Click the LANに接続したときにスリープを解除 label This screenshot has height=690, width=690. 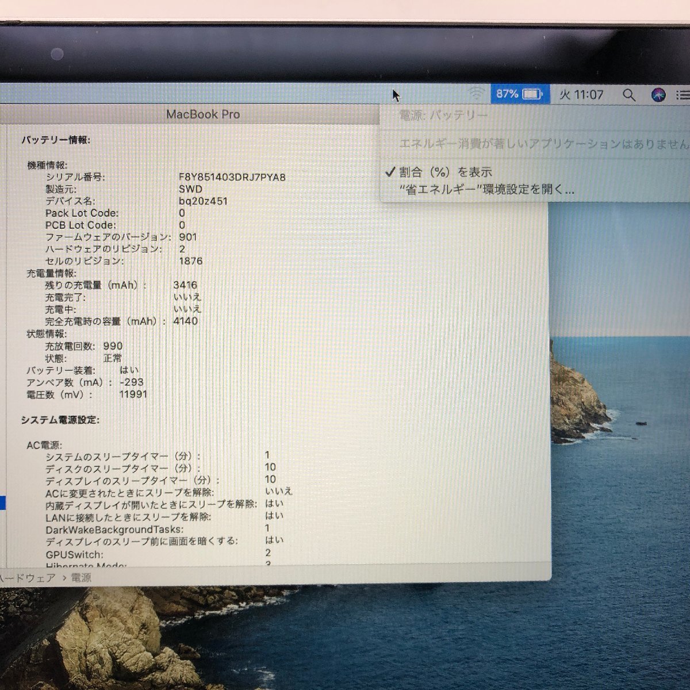pos(128,517)
